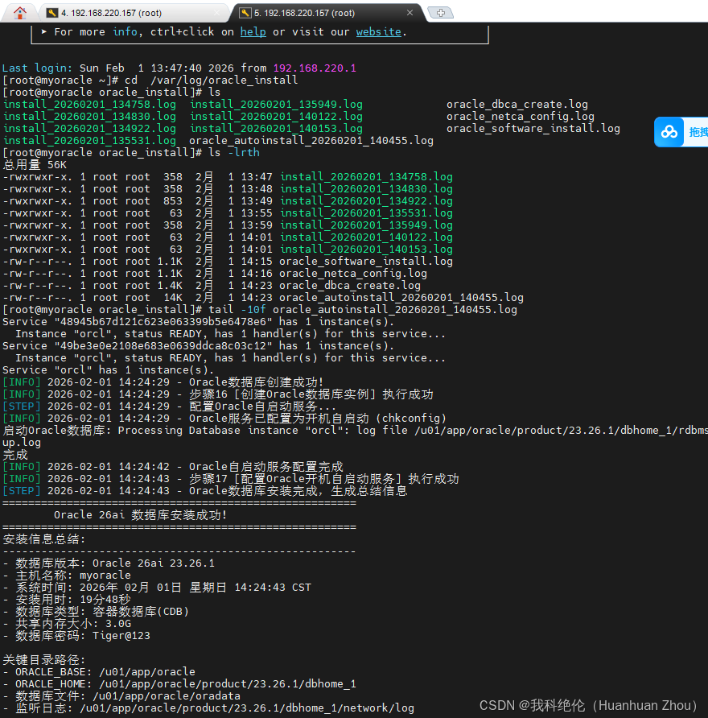
Task: Click the ls -lrth command text
Action: click(234, 152)
